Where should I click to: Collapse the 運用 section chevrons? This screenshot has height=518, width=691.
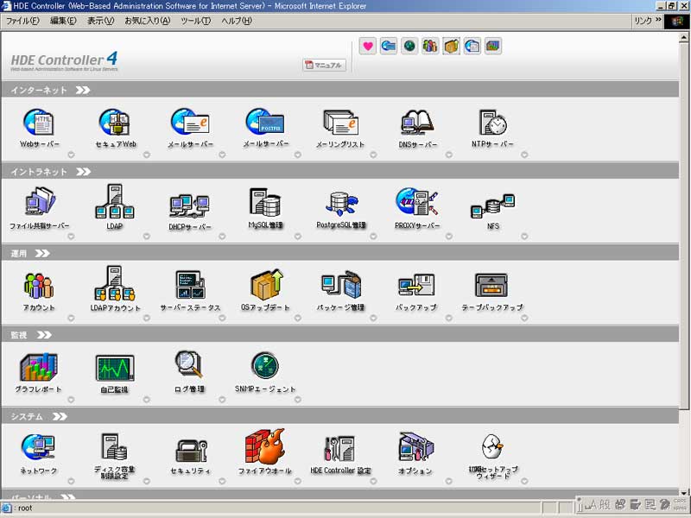[42, 253]
